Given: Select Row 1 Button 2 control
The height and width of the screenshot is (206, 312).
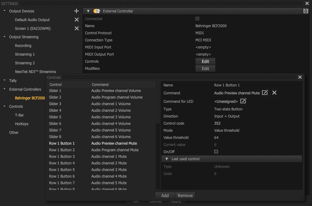Looking at the screenshot, I should 101,150.
